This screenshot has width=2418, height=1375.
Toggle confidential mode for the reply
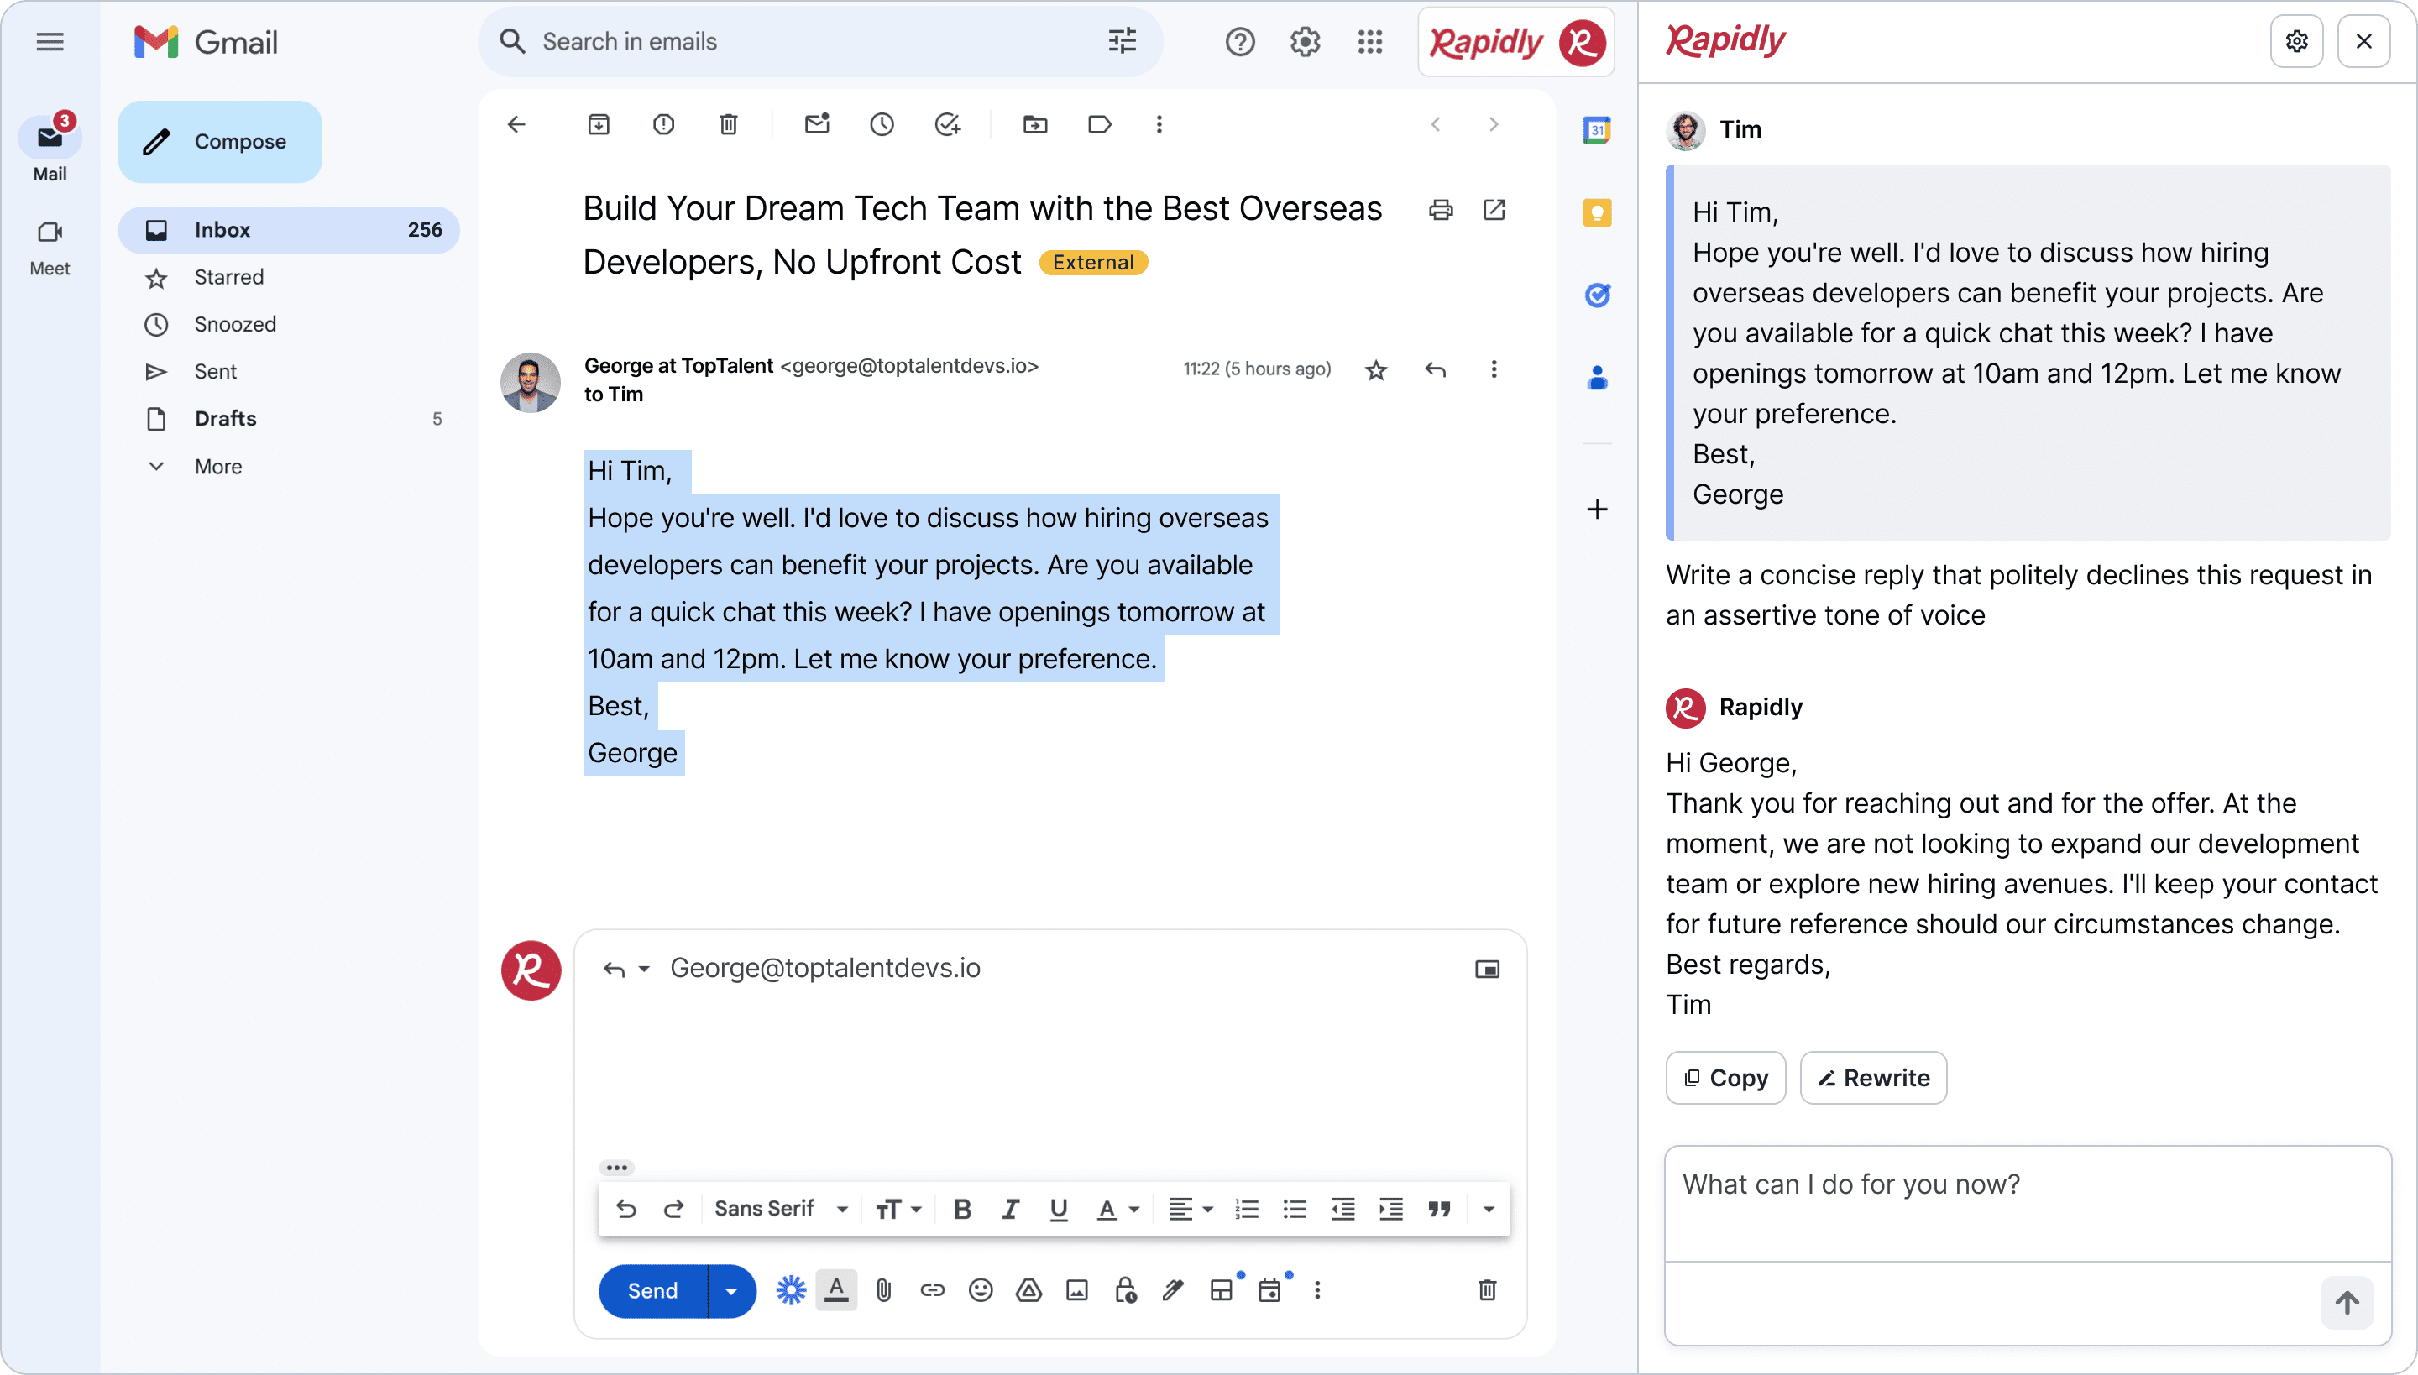pyautogui.click(x=1124, y=1290)
